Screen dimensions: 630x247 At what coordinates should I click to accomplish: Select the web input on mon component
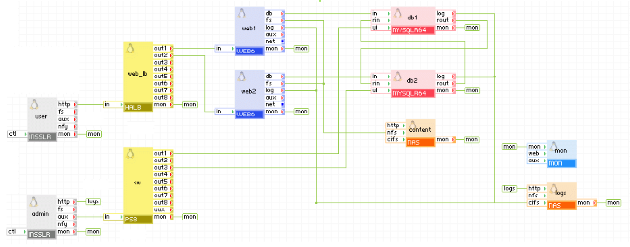(x=537, y=153)
